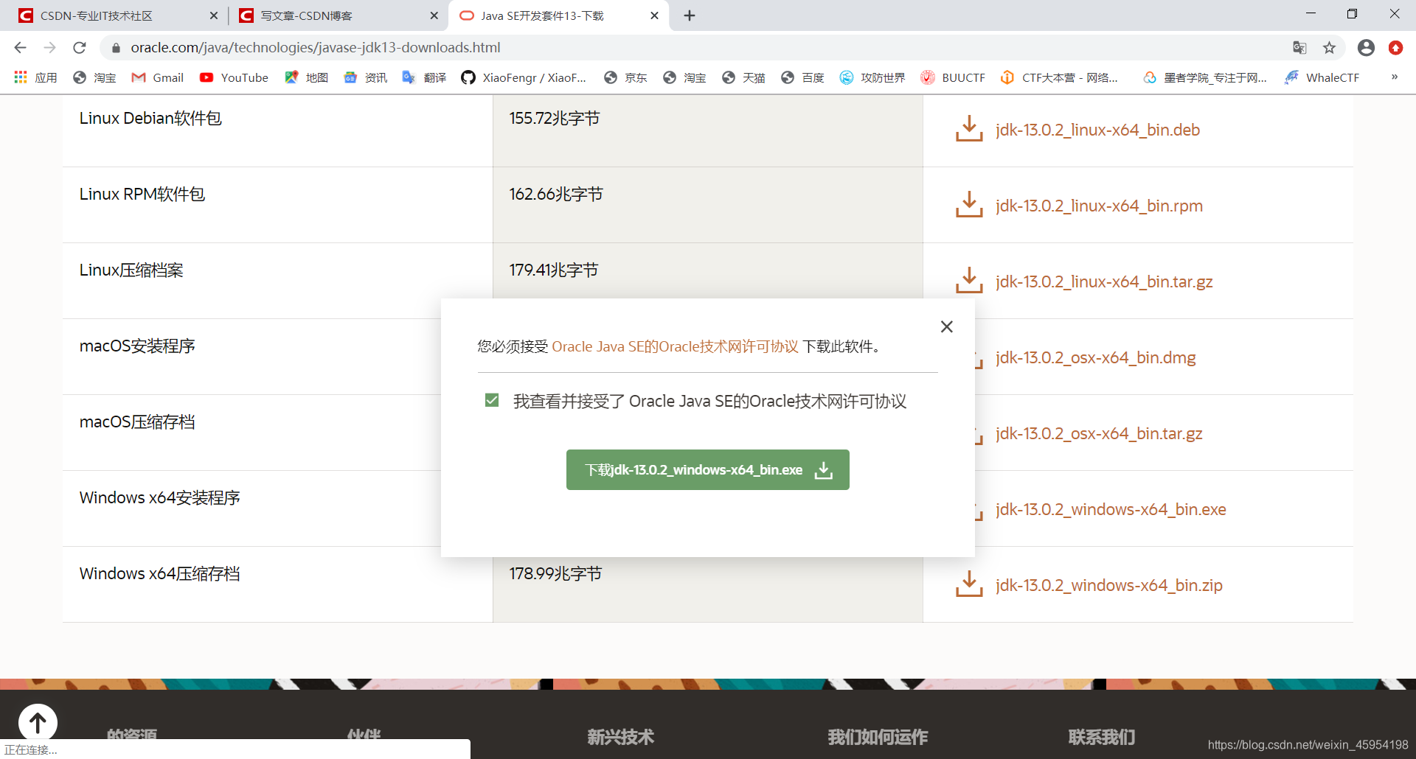Close the Java SE开发套件13 tab
The height and width of the screenshot is (759, 1416).
(654, 15)
